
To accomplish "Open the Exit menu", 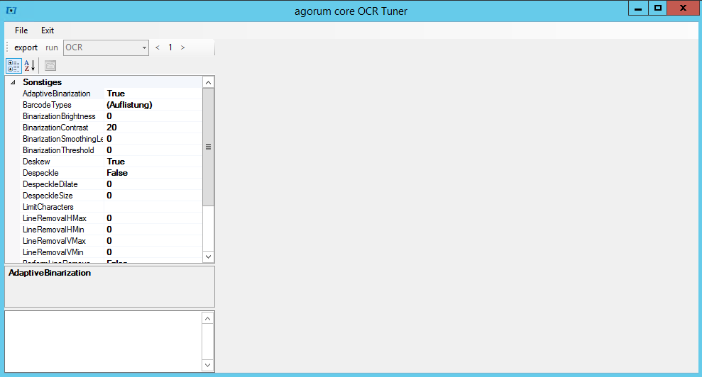I will point(48,30).
